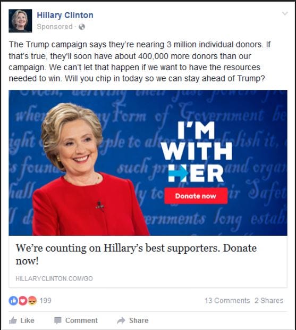The width and height of the screenshot is (296, 330).
Task: Click the red Donate now button
Action: (x=196, y=196)
